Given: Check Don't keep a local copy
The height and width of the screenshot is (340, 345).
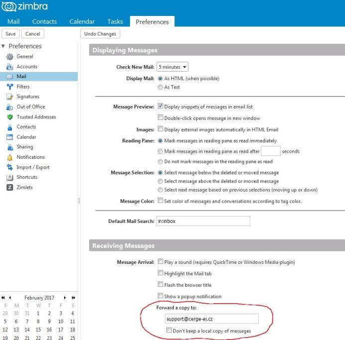Looking at the screenshot, I should point(169,330).
